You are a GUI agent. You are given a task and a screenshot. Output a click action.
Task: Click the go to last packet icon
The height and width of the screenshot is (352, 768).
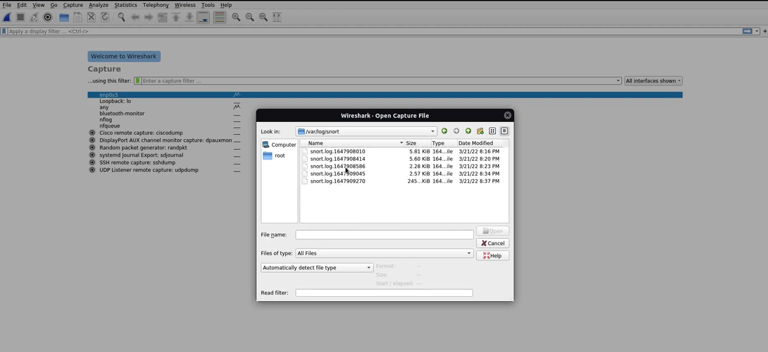click(189, 17)
